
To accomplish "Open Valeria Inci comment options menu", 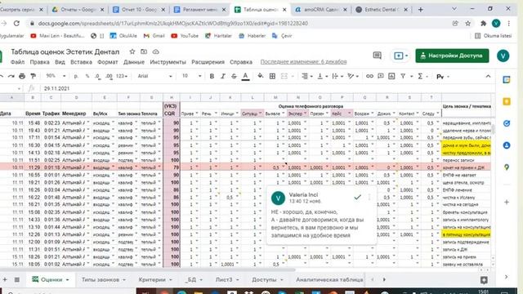I will point(369,198).
